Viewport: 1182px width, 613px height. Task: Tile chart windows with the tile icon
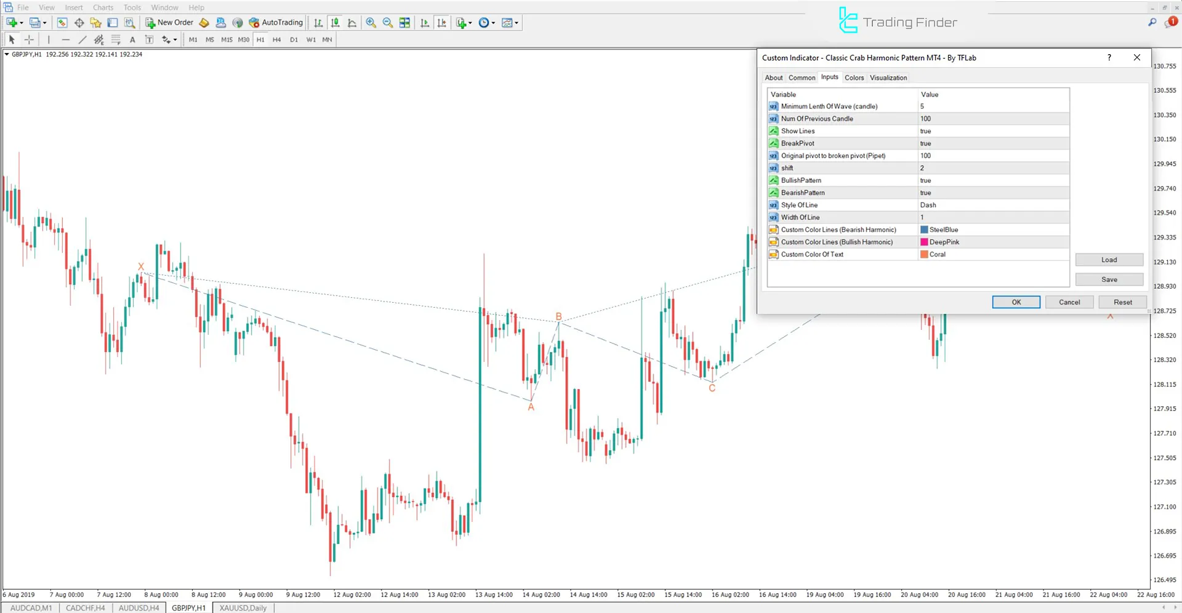coord(404,23)
